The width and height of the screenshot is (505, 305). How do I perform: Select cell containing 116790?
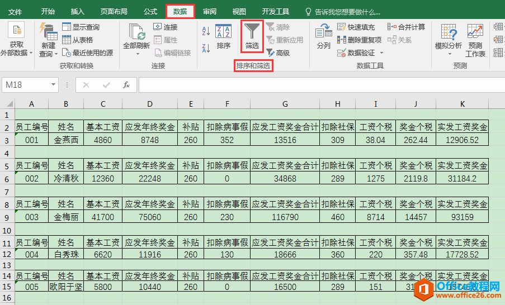[285, 217]
